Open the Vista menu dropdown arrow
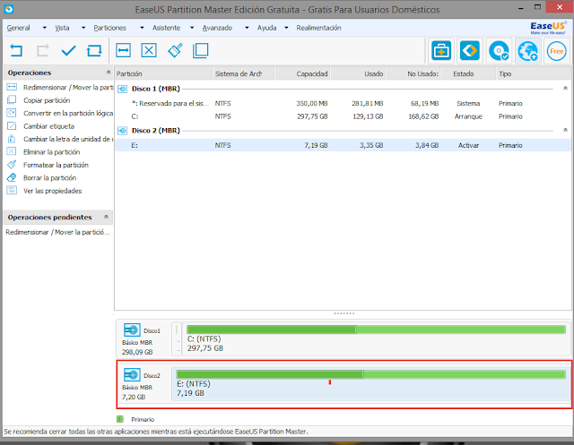The image size is (574, 445). [x=83, y=28]
